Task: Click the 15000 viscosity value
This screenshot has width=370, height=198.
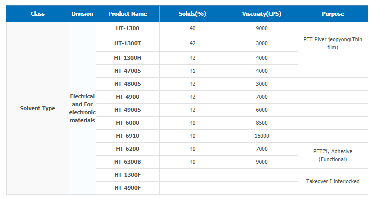Action: 262,136
